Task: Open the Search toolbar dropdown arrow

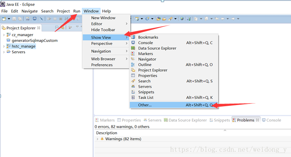Action: (175, 19)
